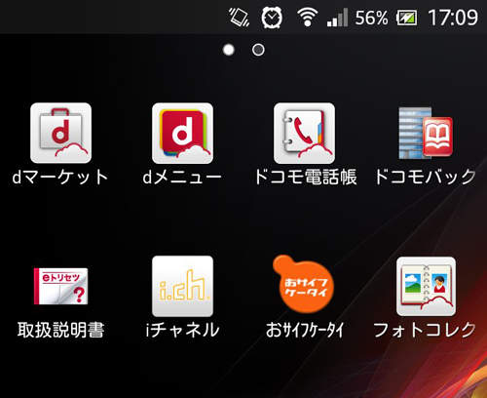The width and height of the screenshot is (487, 398).
Task: Tap the ドコモ電話帳 label text
Action: 306,178
